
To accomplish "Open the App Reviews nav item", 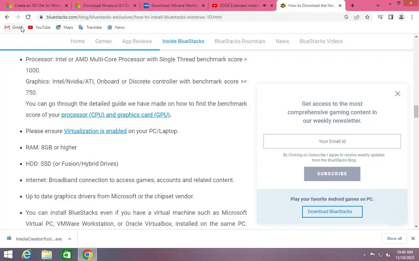I will point(137,41).
